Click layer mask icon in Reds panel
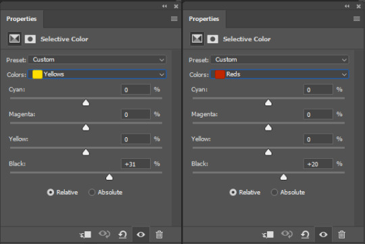 pos(213,39)
